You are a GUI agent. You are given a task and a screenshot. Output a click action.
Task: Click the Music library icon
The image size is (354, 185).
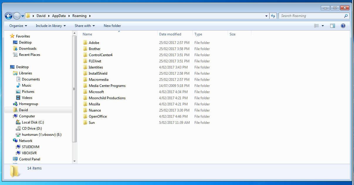18,85
